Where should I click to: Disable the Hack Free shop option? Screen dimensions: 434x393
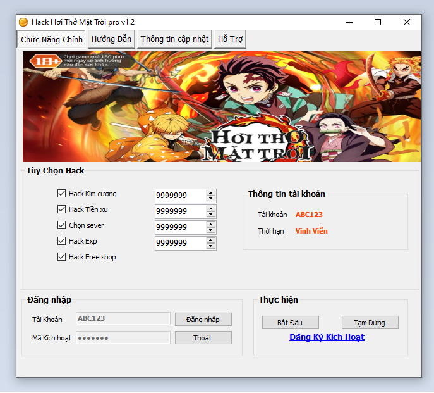click(x=62, y=257)
